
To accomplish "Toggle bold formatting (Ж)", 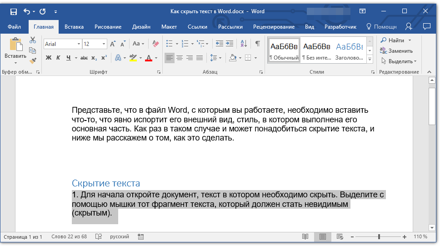I will click(x=49, y=58).
